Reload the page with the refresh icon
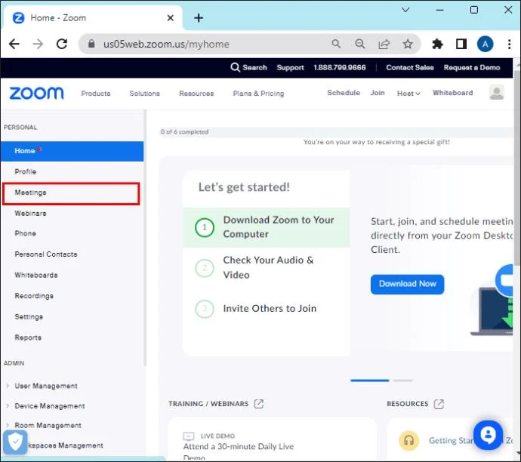 pos(62,44)
